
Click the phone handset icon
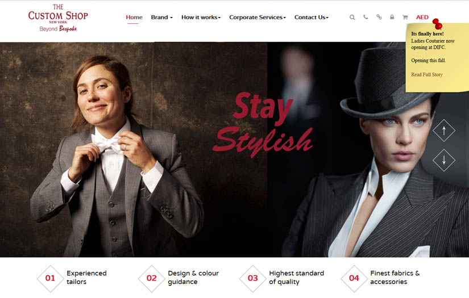click(366, 17)
